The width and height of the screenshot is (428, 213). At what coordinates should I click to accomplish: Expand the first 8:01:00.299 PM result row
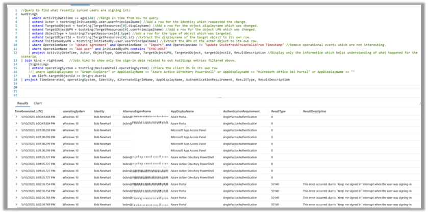point(17,130)
